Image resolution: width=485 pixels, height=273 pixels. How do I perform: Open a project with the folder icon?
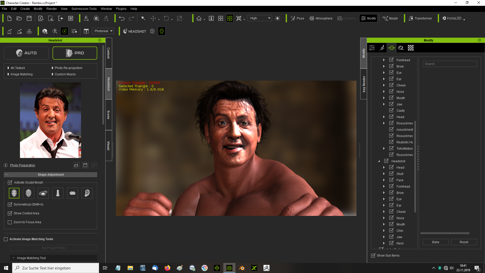pos(19,18)
